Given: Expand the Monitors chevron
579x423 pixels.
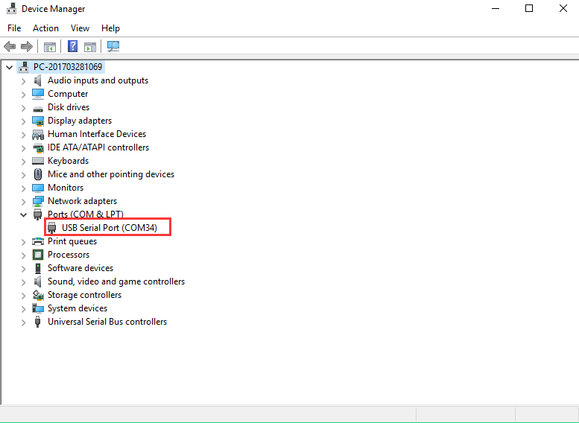Looking at the screenshot, I should tap(24, 188).
